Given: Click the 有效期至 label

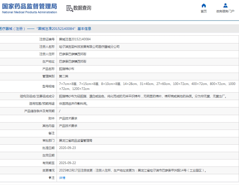Looking at the screenshot, I should [x=48, y=163].
